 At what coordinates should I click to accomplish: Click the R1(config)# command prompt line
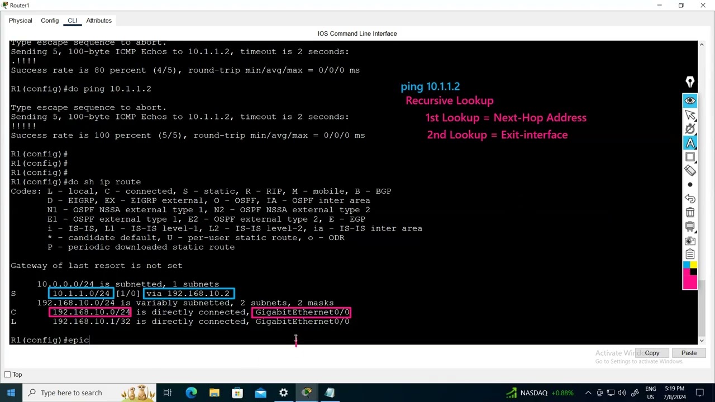[50, 340]
